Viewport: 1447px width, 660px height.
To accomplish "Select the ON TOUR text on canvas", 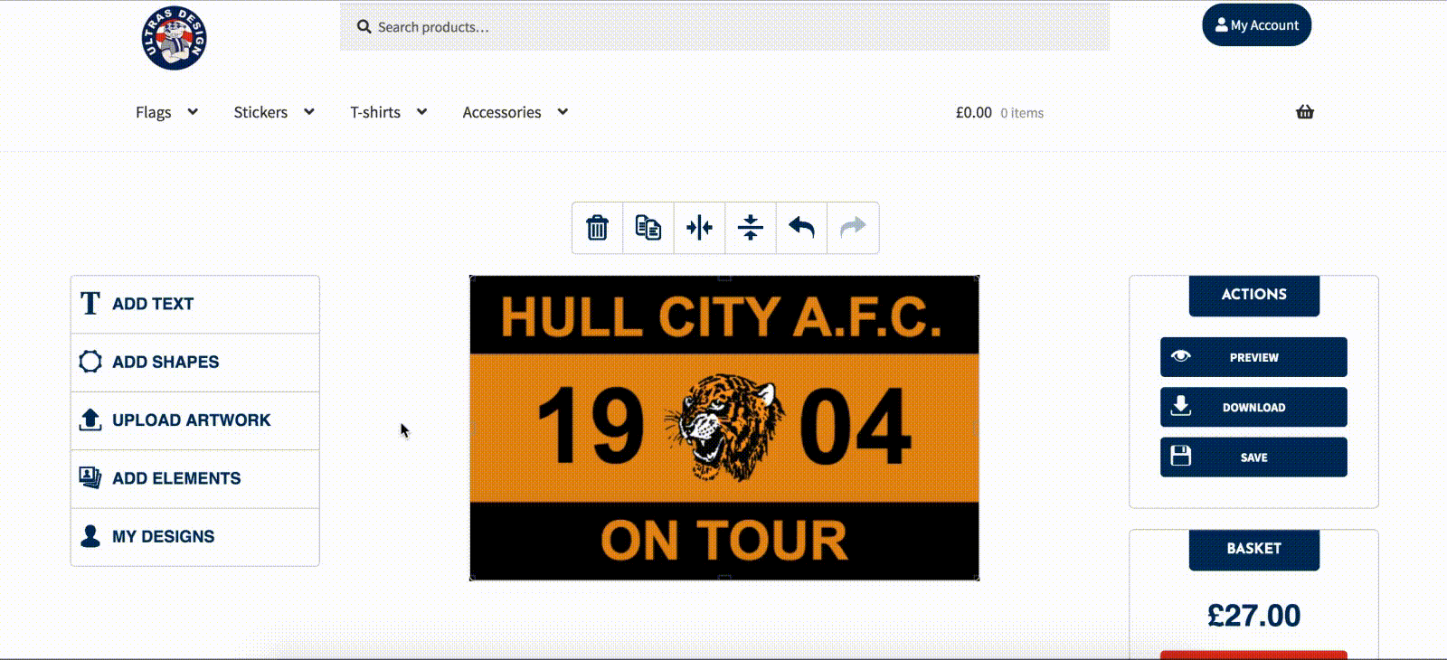I will pos(723,541).
